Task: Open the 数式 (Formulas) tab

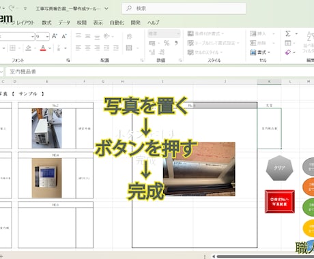Action: point(46,22)
